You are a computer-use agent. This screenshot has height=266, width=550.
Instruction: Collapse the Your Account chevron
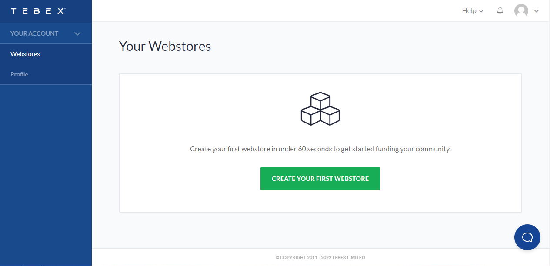coord(77,33)
